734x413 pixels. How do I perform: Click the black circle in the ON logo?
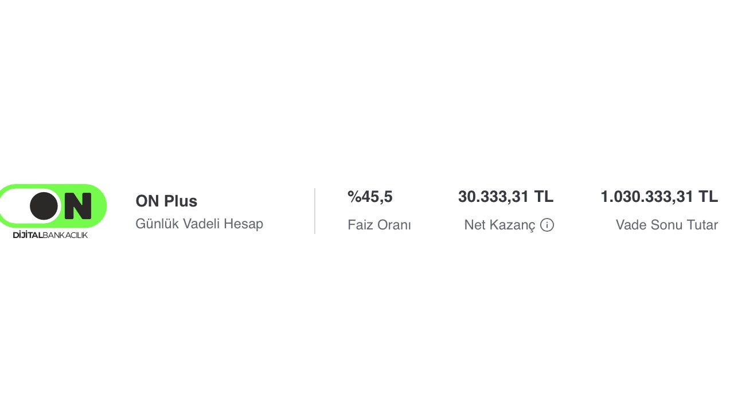click(x=44, y=206)
